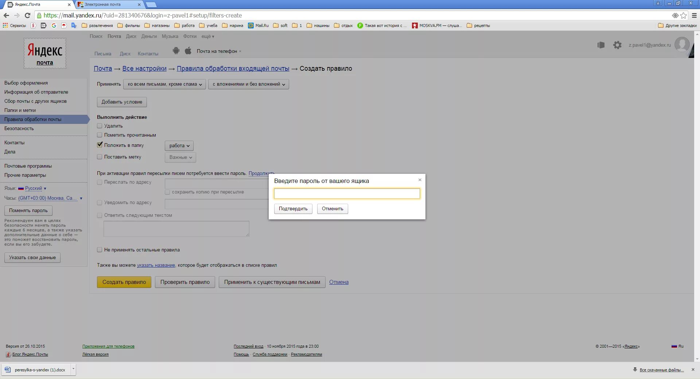Show all downloaded files link

[661, 370]
